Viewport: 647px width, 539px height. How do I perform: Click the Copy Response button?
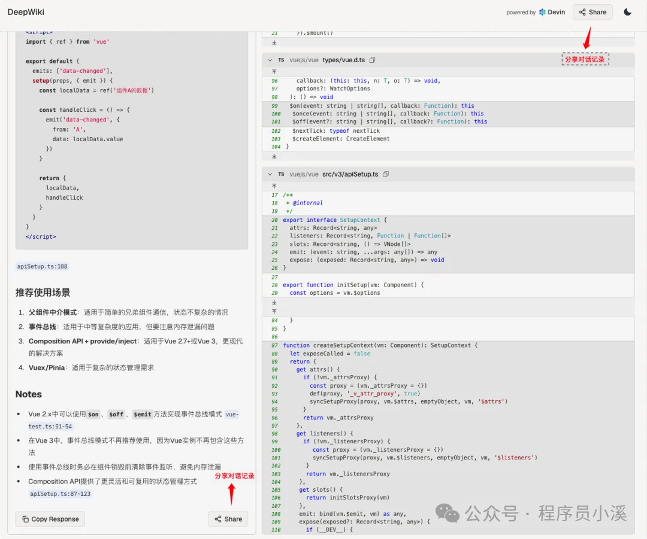pyautogui.click(x=50, y=519)
